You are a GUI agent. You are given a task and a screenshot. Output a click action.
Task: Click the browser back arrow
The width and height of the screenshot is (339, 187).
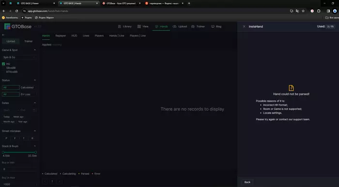tap(4, 11)
